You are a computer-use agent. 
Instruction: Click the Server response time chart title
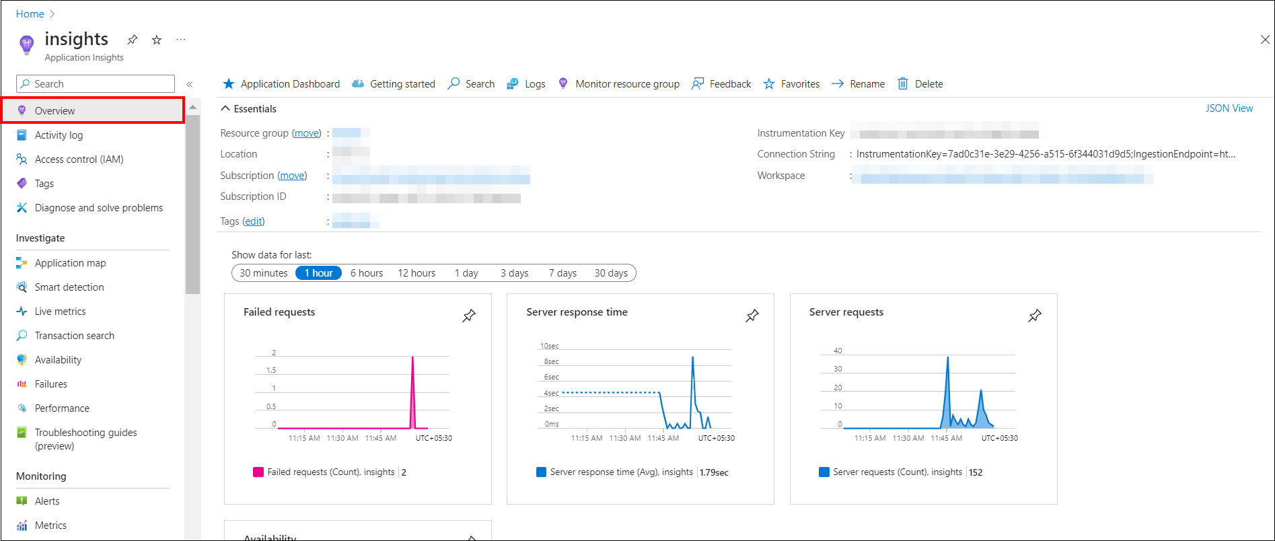(577, 312)
